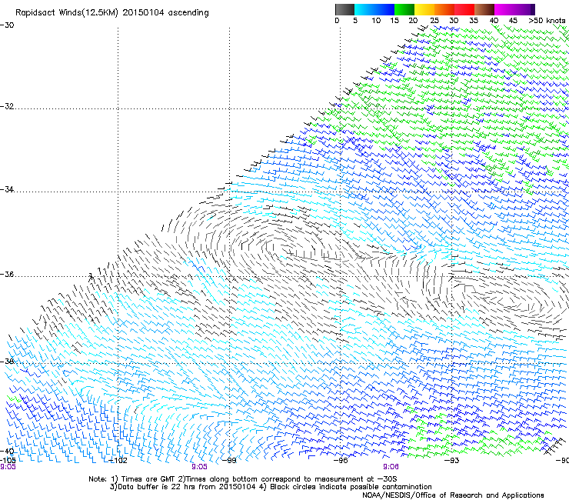Click longitude label -93
569x500 pixels.
452,461
